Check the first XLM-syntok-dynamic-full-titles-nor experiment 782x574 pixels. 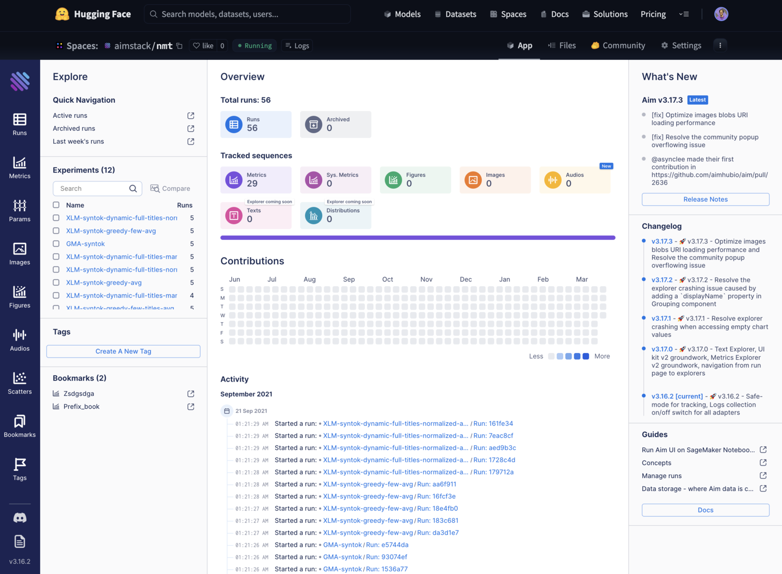tap(56, 217)
